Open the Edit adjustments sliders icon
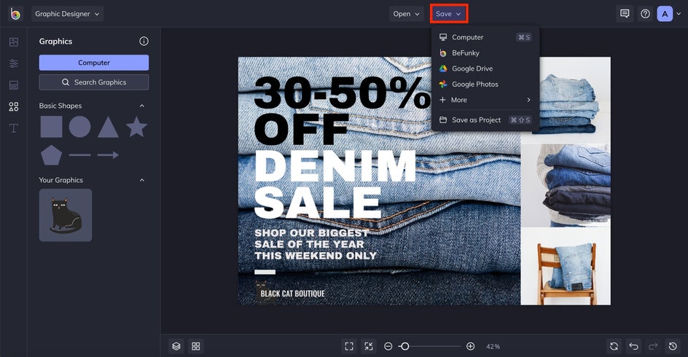Viewport: 688px width, 357px height. [x=14, y=63]
